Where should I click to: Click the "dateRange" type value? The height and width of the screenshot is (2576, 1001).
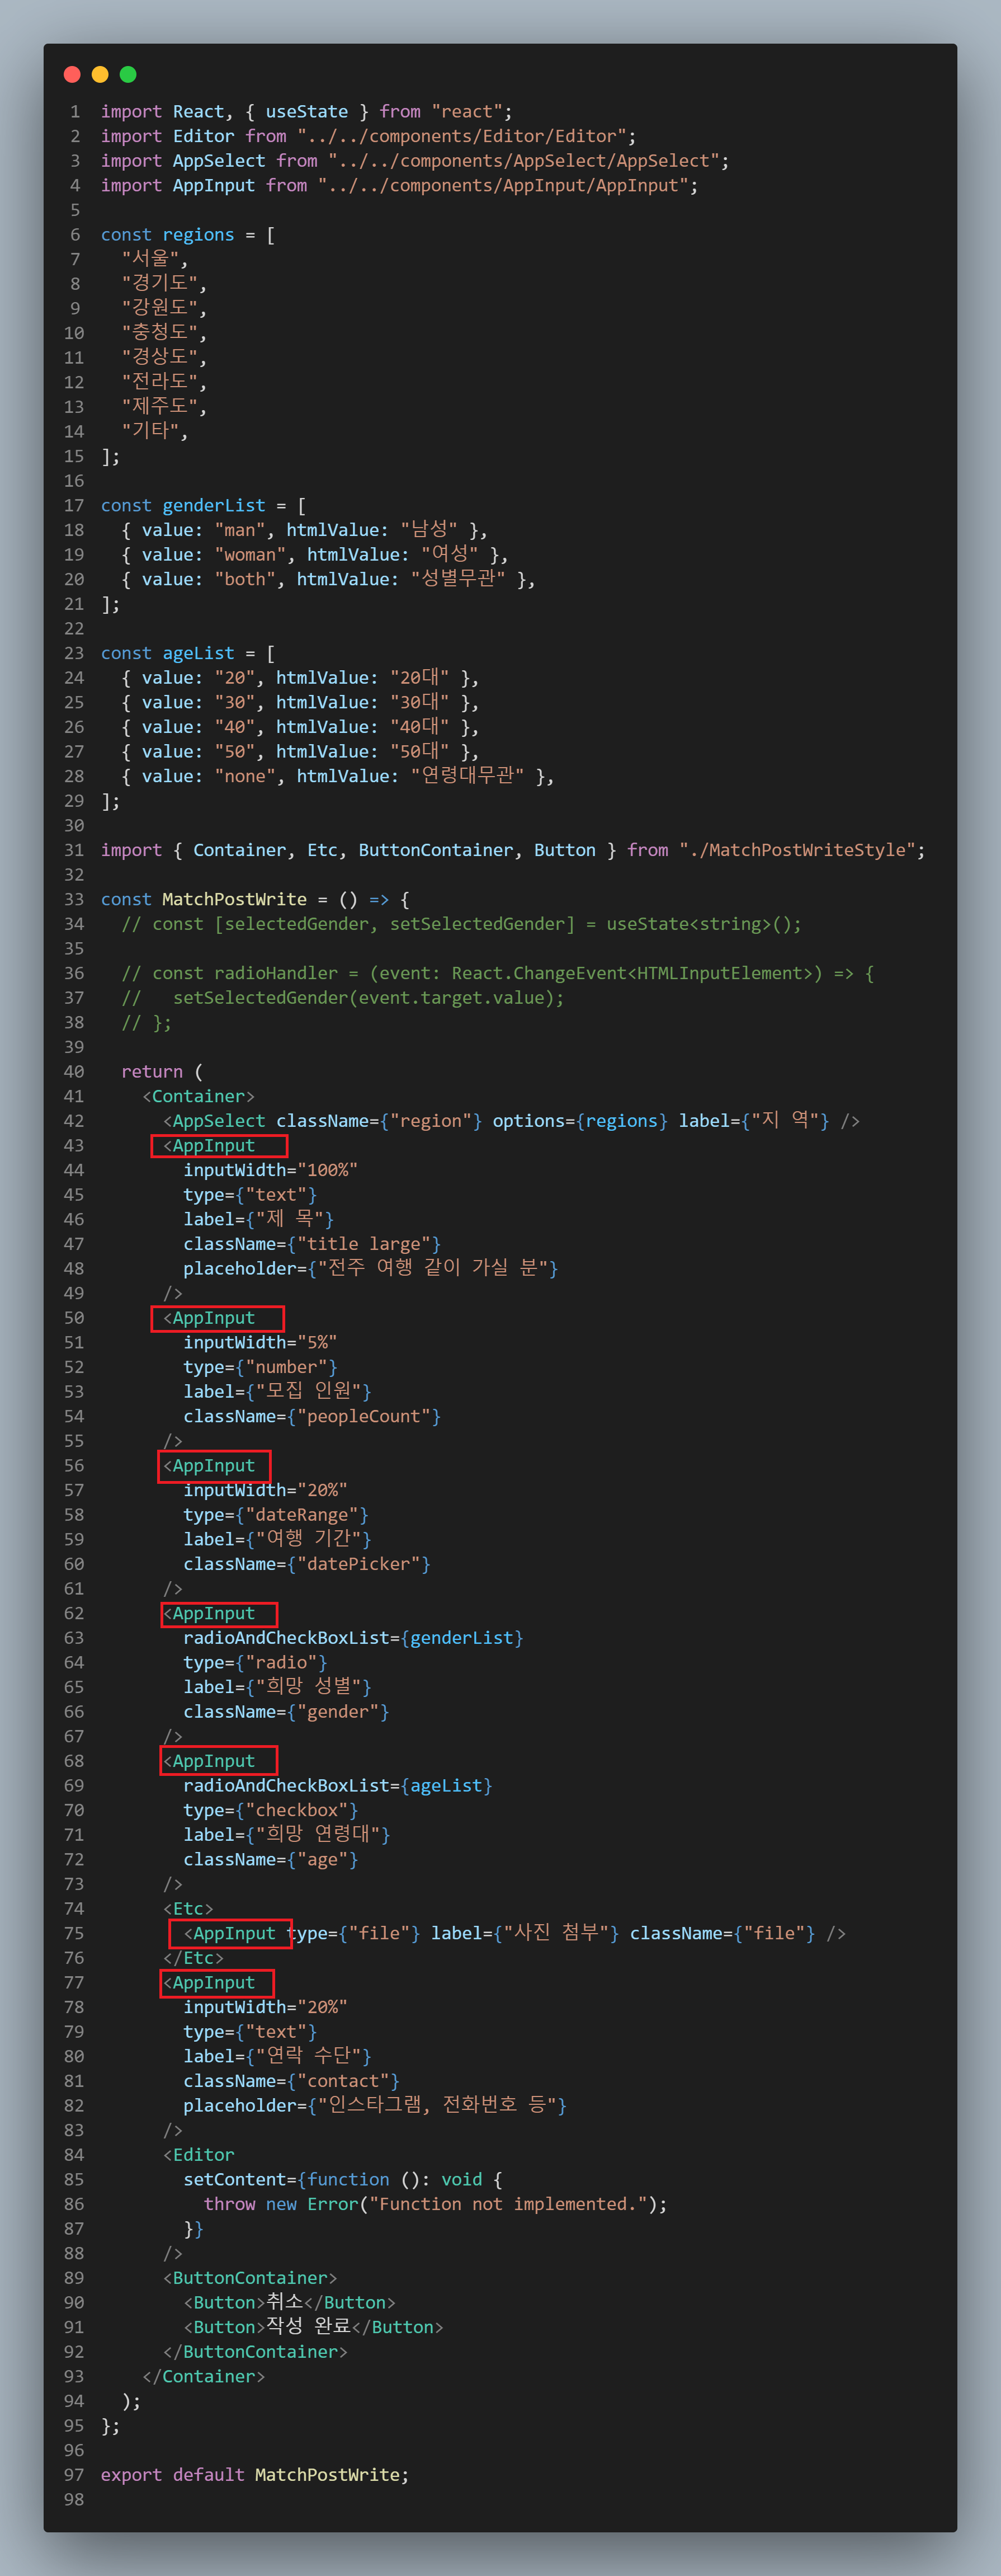coord(303,1515)
